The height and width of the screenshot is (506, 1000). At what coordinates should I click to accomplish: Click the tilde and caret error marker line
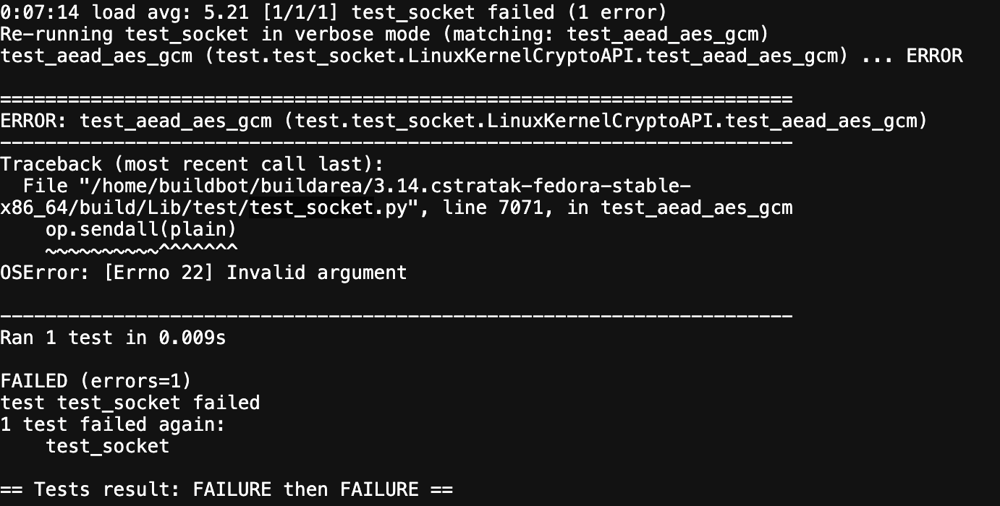(x=141, y=250)
